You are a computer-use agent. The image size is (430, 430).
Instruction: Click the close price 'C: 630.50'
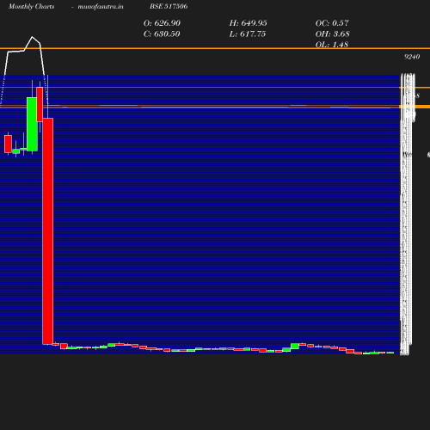(x=162, y=34)
